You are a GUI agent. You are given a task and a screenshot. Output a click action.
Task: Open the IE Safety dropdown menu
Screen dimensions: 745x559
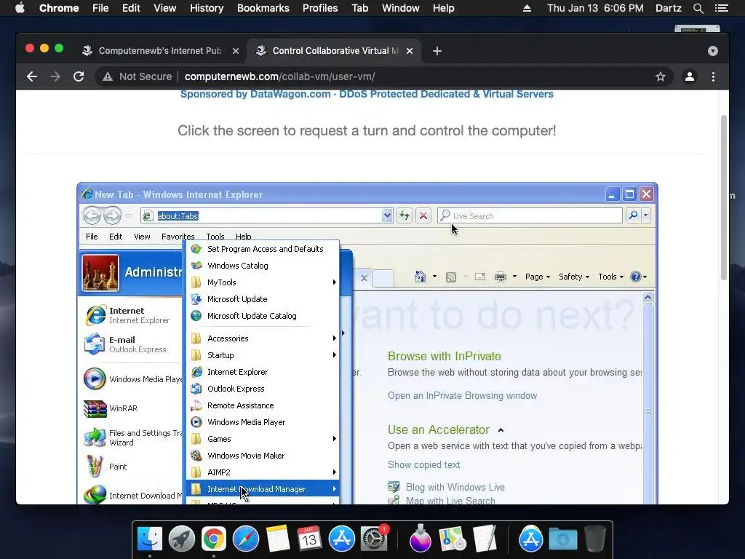574,277
